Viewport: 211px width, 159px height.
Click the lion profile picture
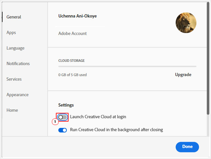click(x=186, y=23)
